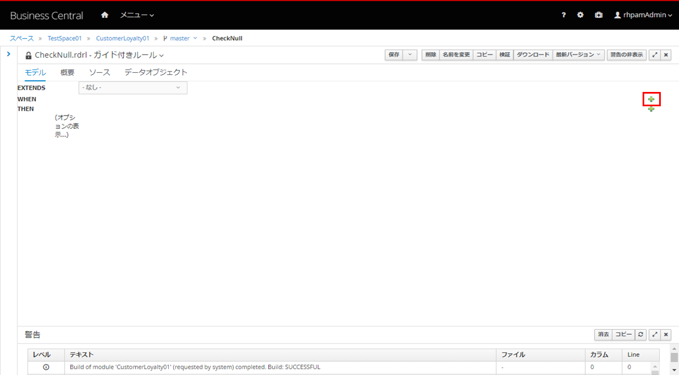Close the CheckNull editor with X
The height and width of the screenshot is (375, 679).
[x=666, y=55]
